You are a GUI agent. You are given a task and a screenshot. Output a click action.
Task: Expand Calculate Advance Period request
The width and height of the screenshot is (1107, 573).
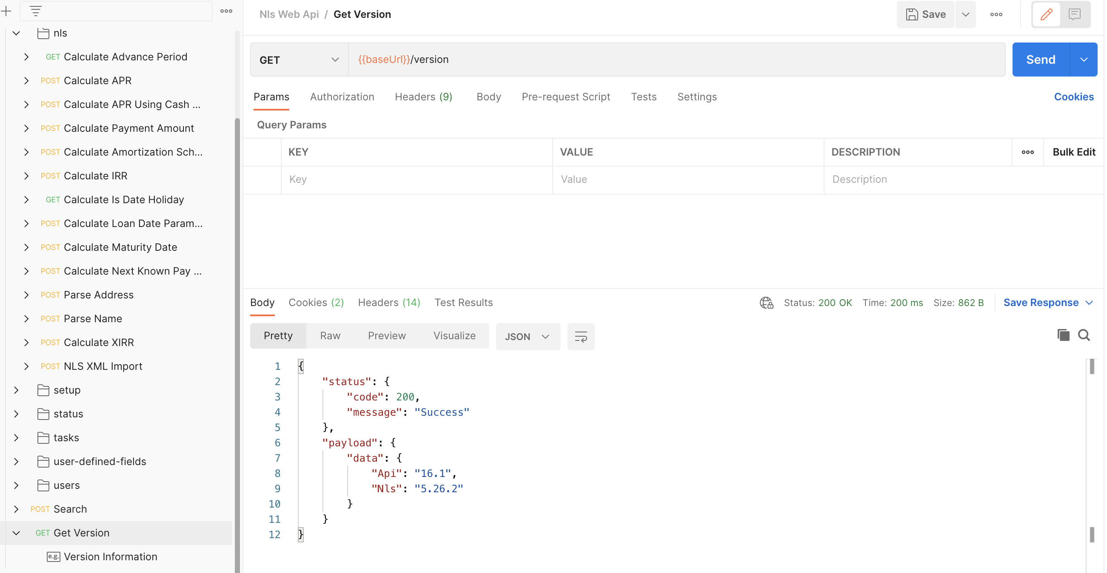27,57
